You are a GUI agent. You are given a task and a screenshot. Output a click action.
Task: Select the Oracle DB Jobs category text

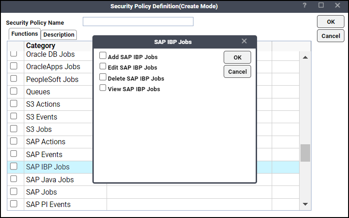pyautogui.click(x=50, y=54)
